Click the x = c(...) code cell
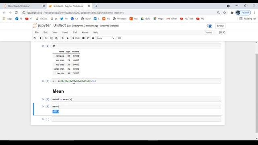The height and width of the screenshot is (145, 258). [x=136, y=81]
